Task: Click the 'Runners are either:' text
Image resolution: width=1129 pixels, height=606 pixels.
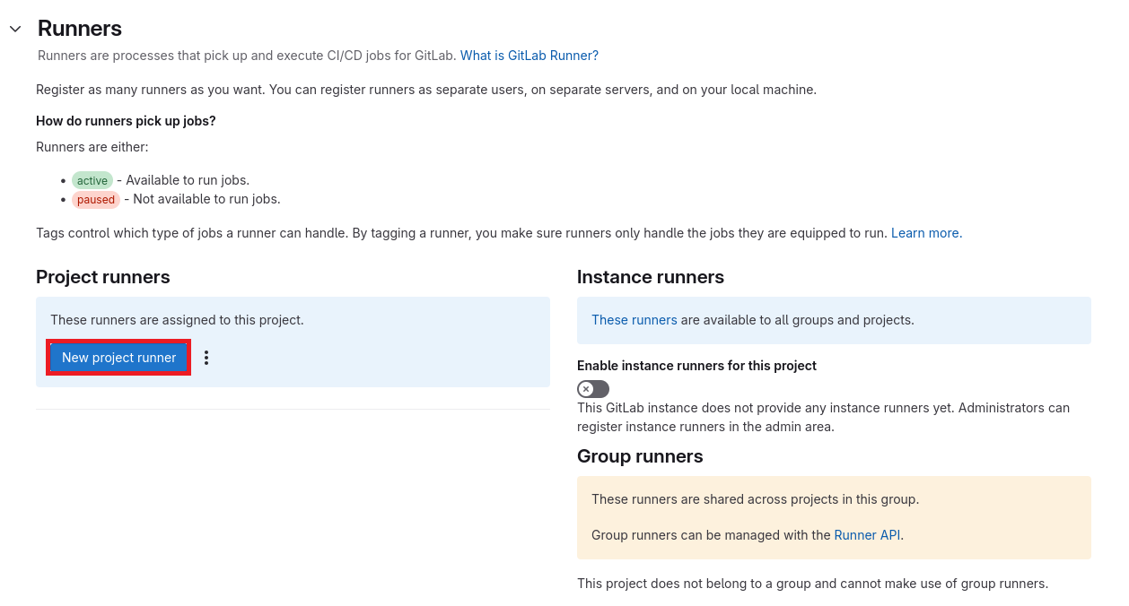Action: pyautogui.click(x=92, y=147)
